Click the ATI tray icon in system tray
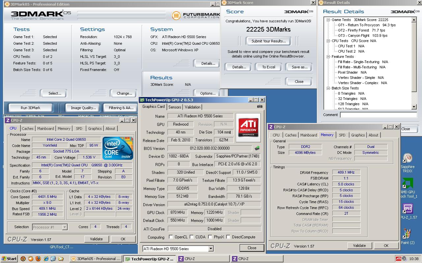 pos(398,259)
